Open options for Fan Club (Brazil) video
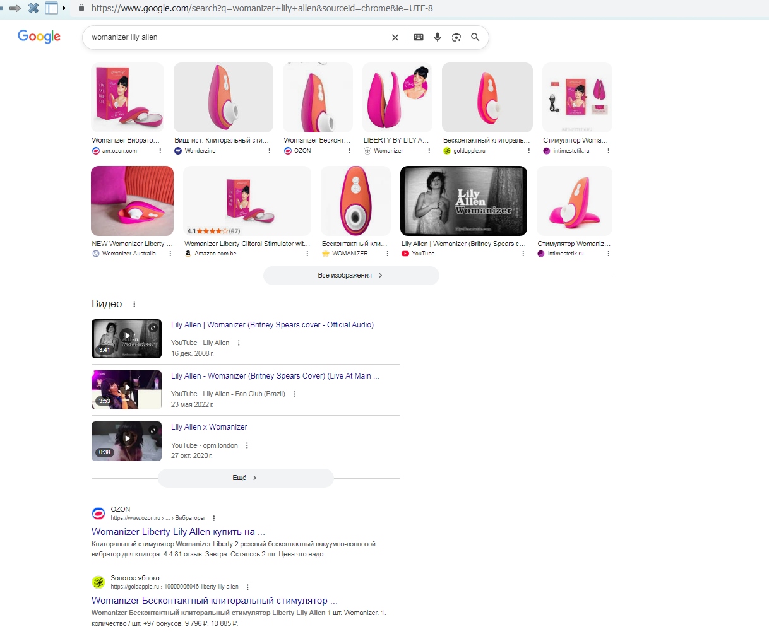 (x=294, y=394)
